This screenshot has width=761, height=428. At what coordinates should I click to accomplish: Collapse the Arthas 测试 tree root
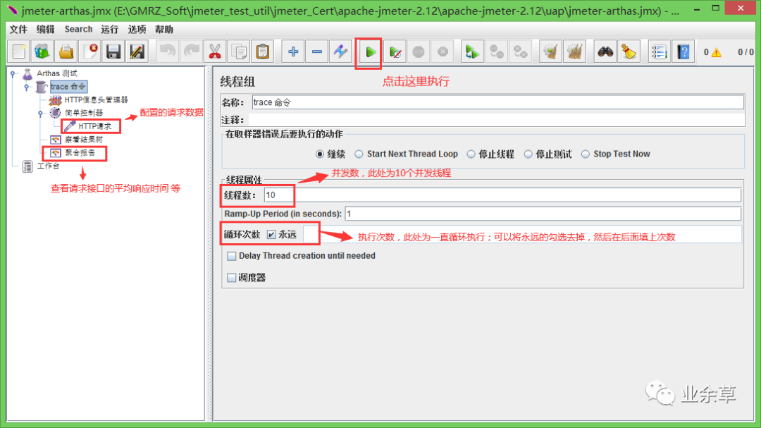click(13, 74)
